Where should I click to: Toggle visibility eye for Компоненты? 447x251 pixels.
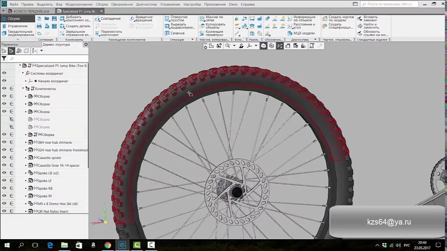4,89
